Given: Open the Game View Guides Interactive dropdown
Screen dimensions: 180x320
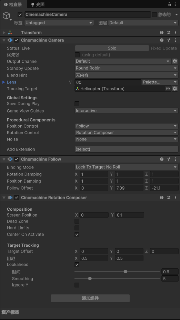Looking at the screenshot, I should (x=127, y=111).
